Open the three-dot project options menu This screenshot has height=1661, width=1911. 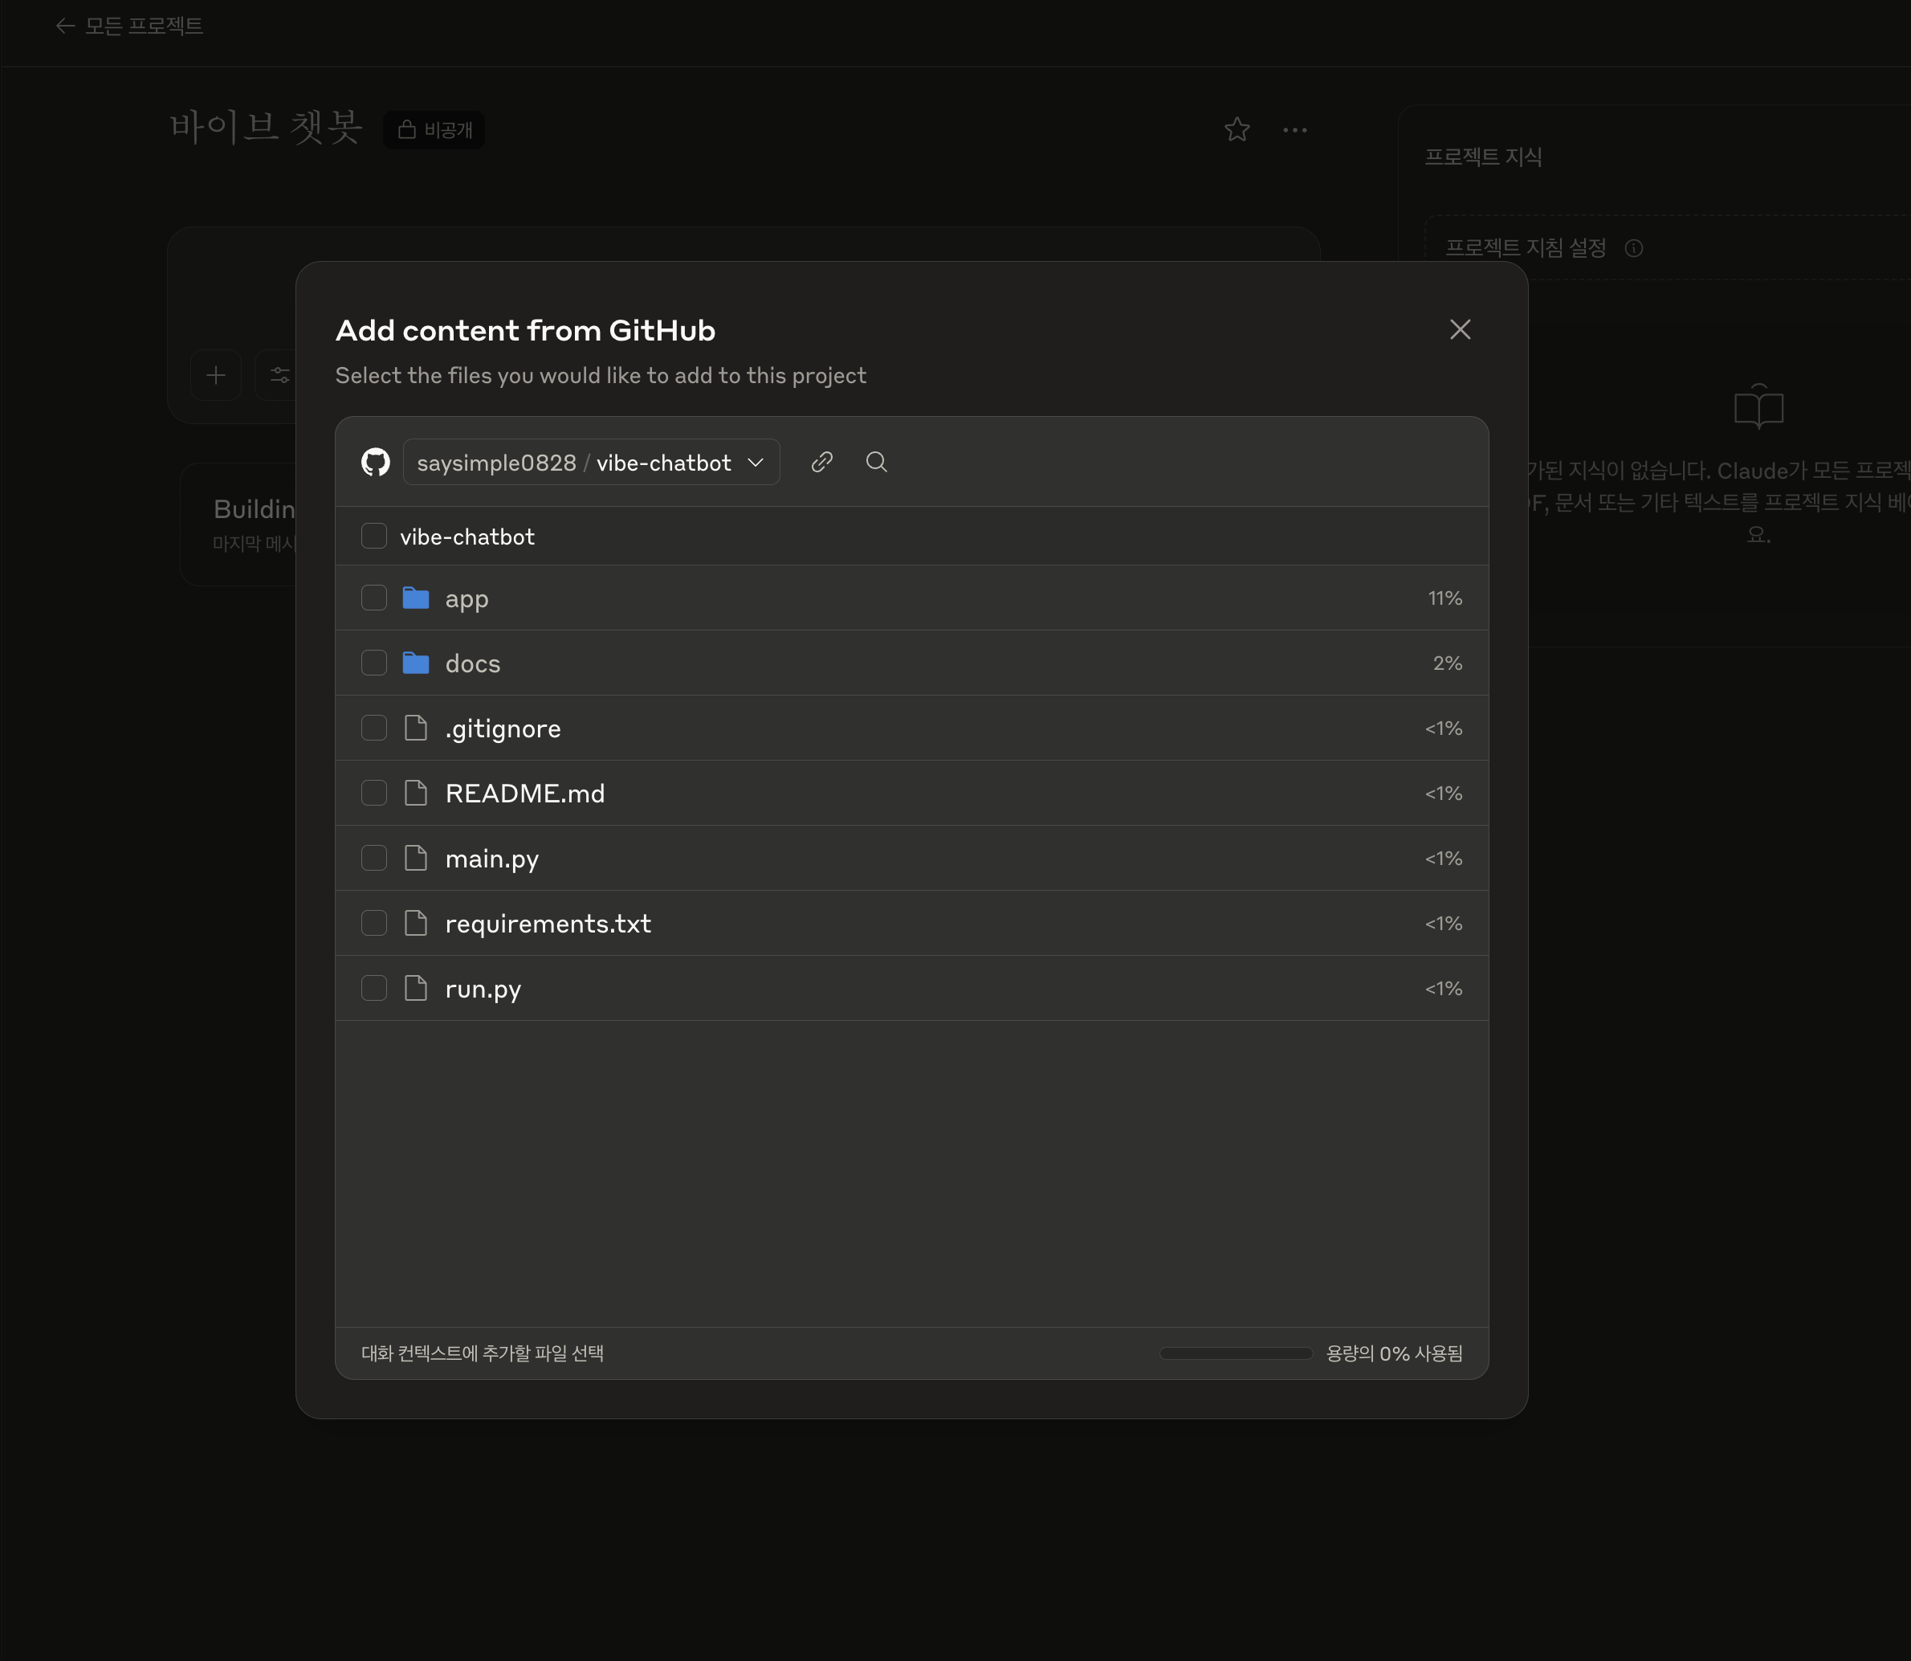click(1294, 130)
